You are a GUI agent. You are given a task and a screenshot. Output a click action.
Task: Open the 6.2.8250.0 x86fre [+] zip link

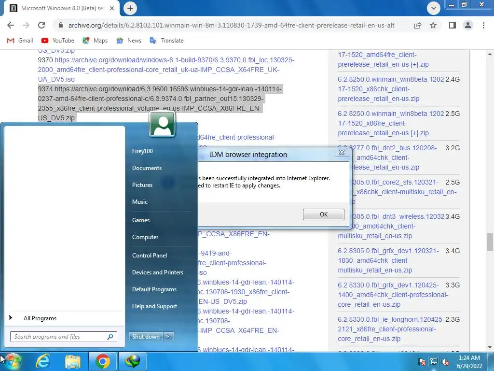[391, 123]
